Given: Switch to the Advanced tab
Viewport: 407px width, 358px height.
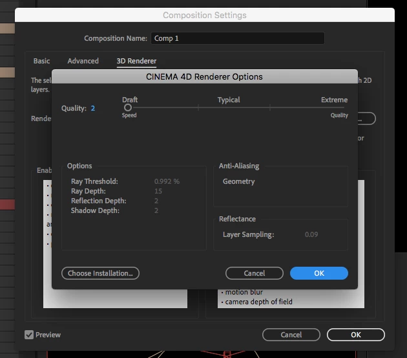Looking at the screenshot, I should [x=83, y=61].
